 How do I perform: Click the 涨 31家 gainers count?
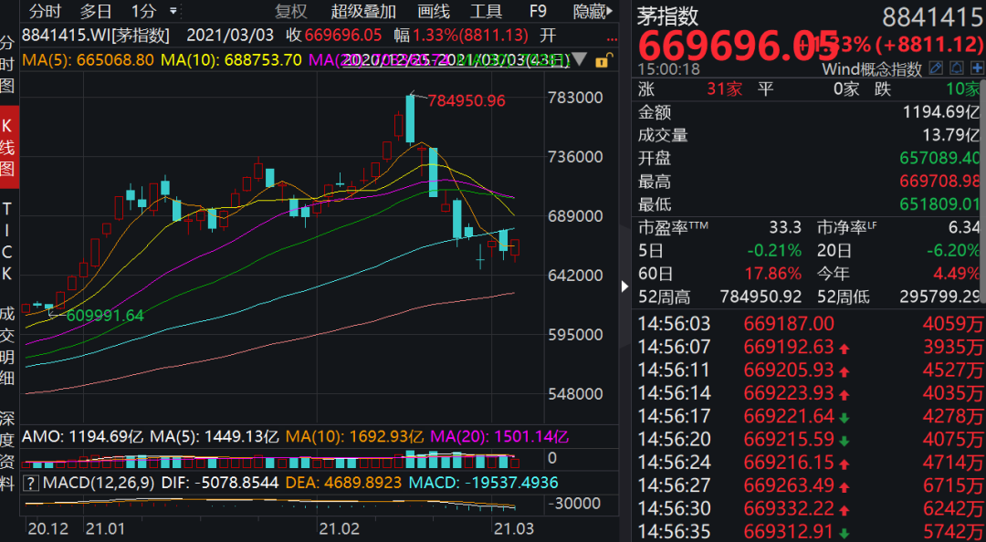point(690,89)
